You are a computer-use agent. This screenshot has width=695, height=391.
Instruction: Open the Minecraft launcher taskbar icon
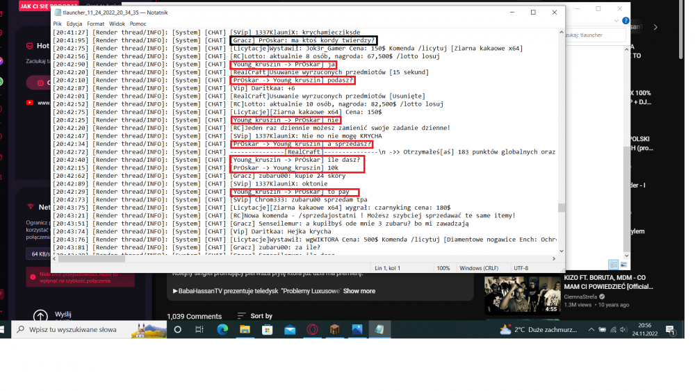pyautogui.click(x=335, y=330)
